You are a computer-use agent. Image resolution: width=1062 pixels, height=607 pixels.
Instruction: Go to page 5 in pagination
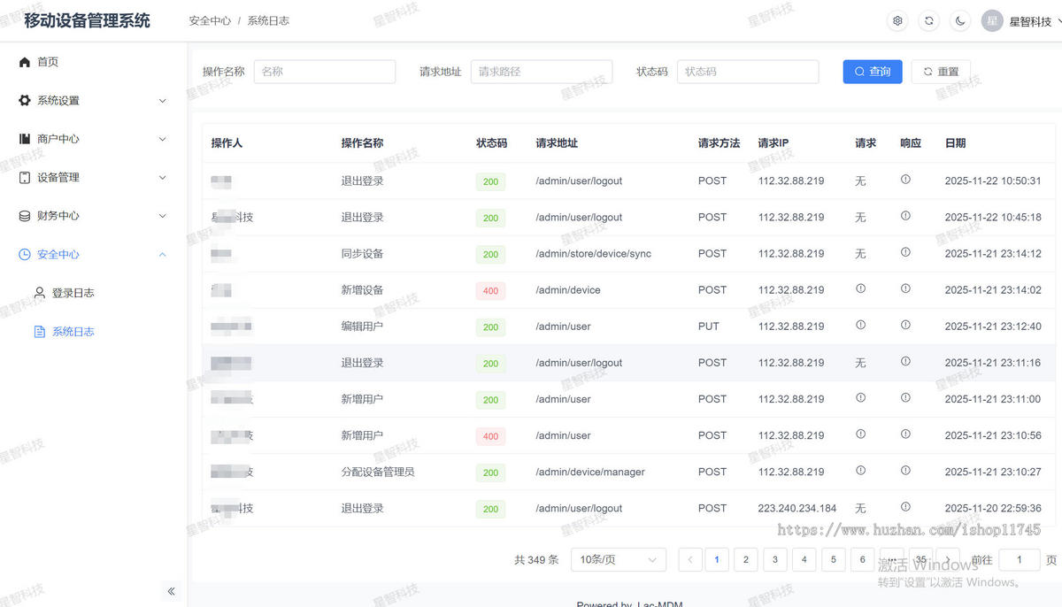pyautogui.click(x=834, y=559)
